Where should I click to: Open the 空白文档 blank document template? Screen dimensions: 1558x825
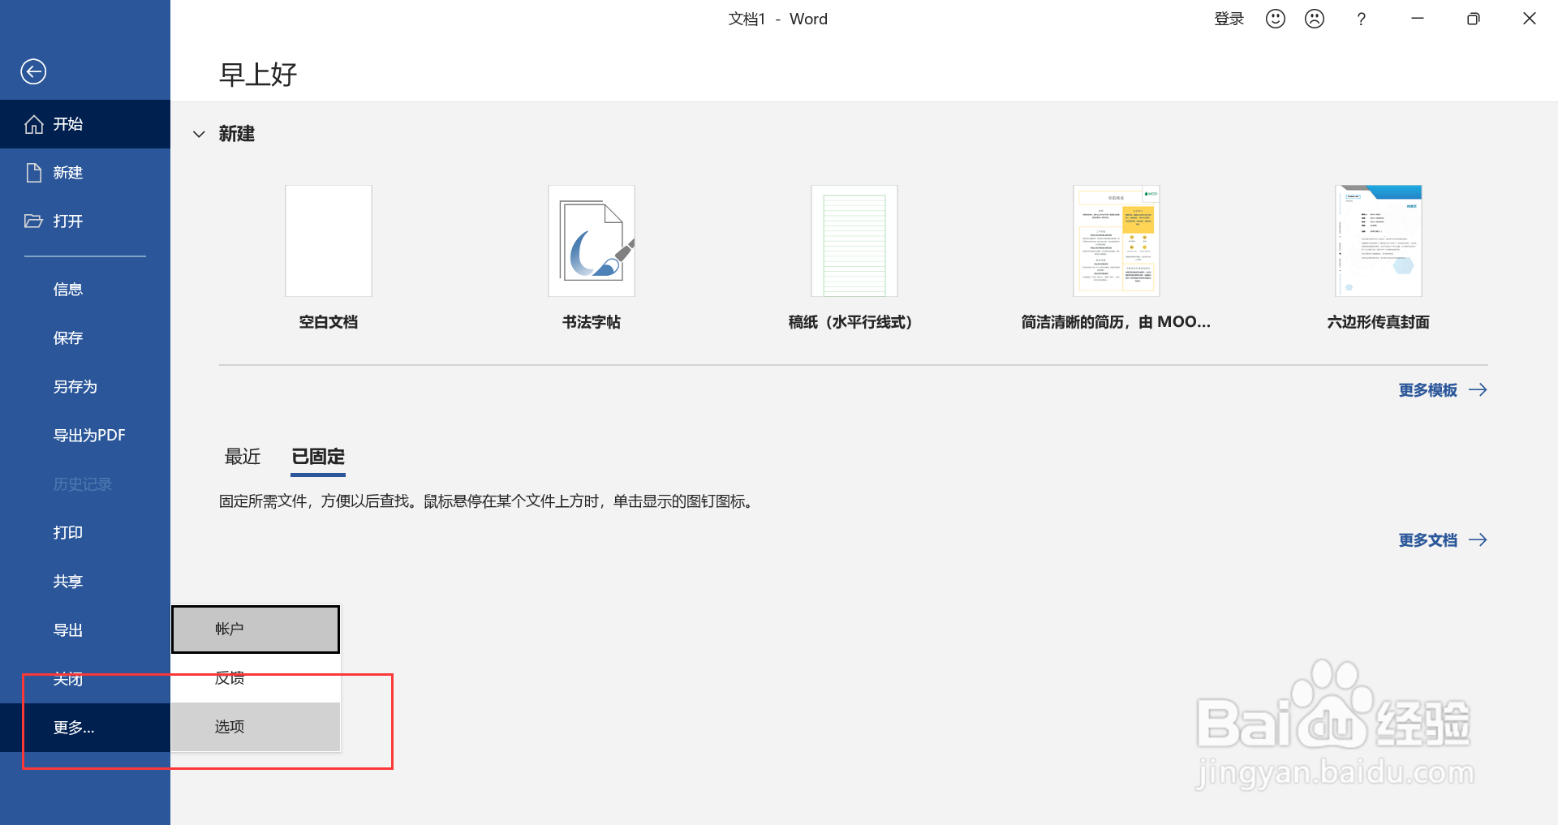328,240
